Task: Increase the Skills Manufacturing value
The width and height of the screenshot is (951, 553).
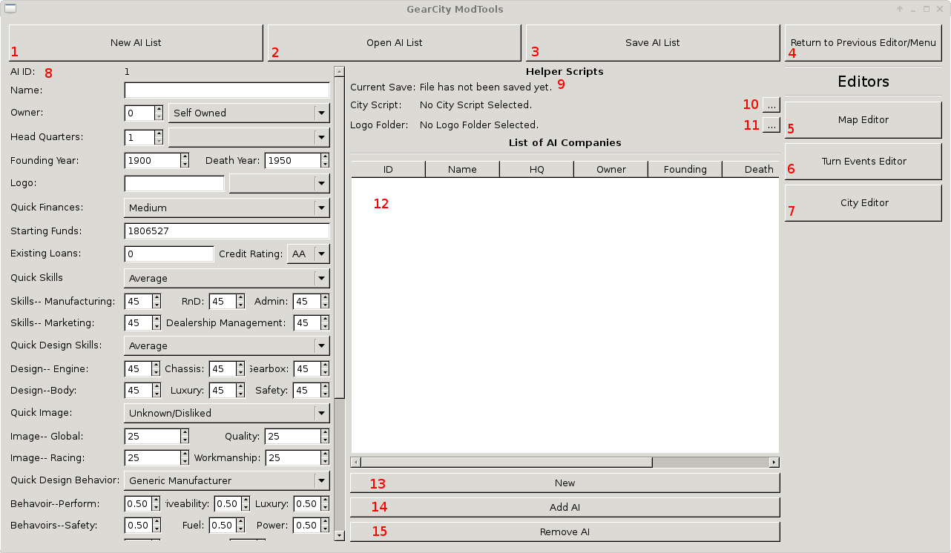Action: coord(157,298)
